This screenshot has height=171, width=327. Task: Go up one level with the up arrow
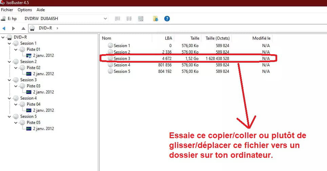[23, 28]
